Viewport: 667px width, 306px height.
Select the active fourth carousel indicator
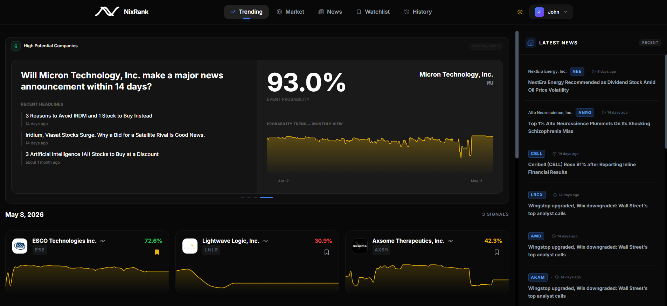click(266, 198)
